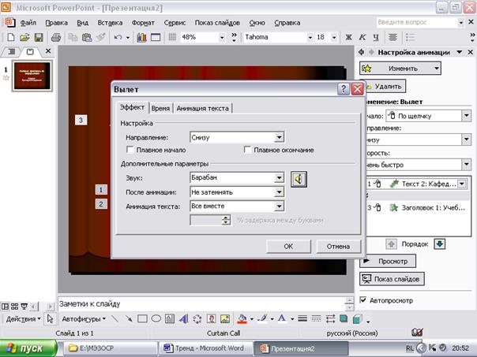Select the Line drawing tool
The height and width of the screenshot is (357, 477).
(115, 318)
